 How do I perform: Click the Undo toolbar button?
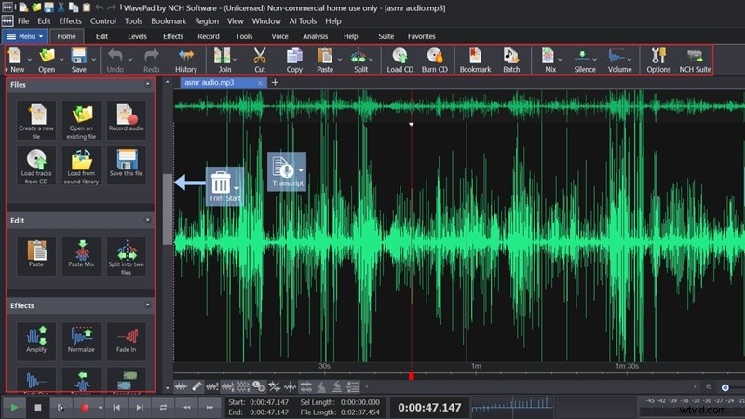tap(115, 60)
